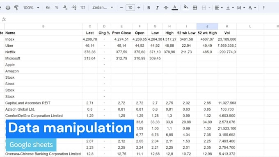Viewport: 279px width, 157px height.
Task: Open the 123 more formats menu
Action: (x=83, y=7)
